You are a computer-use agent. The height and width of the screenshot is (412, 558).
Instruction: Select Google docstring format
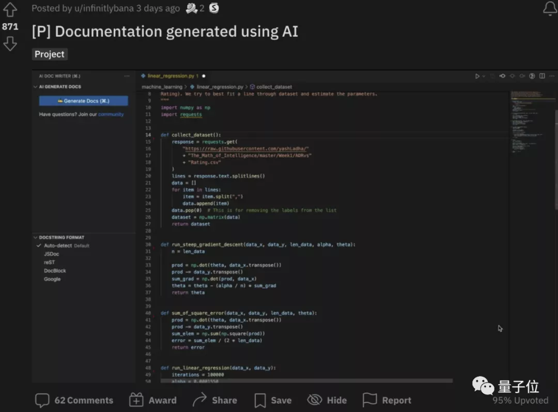(x=52, y=279)
